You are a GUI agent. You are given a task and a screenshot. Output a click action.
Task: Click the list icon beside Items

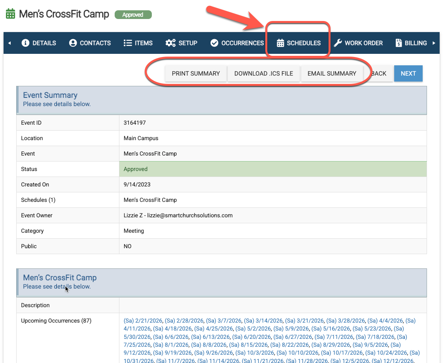click(x=128, y=43)
